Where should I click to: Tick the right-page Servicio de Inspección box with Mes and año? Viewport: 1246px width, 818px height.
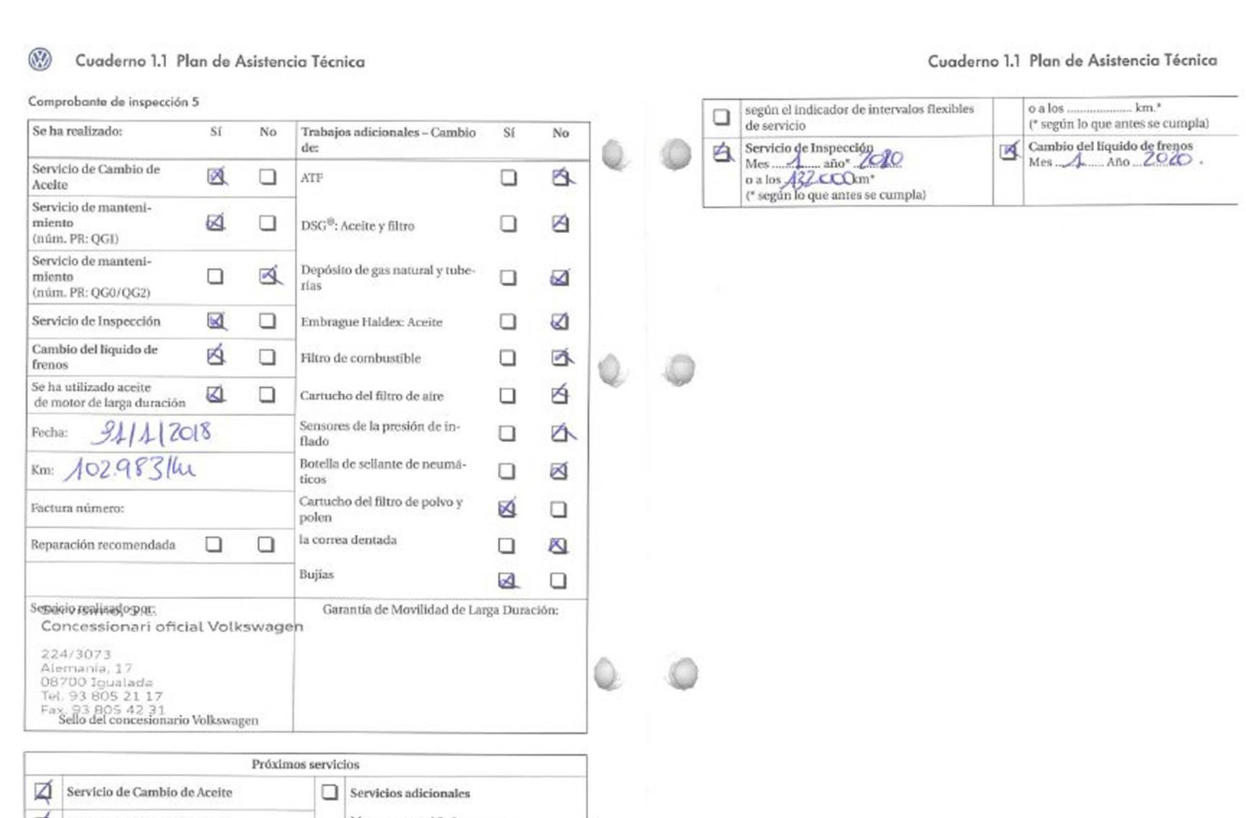[722, 153]
